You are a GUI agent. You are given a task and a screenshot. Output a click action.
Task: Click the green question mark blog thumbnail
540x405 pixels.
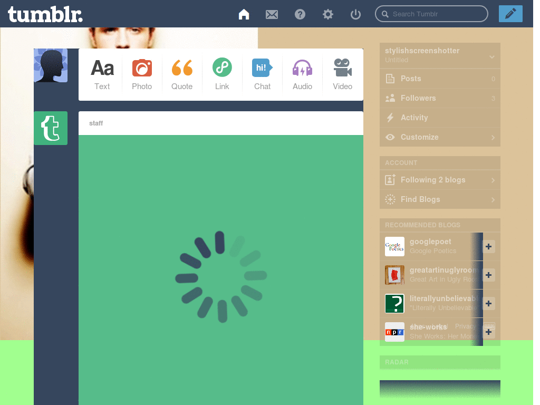[394, 303]
